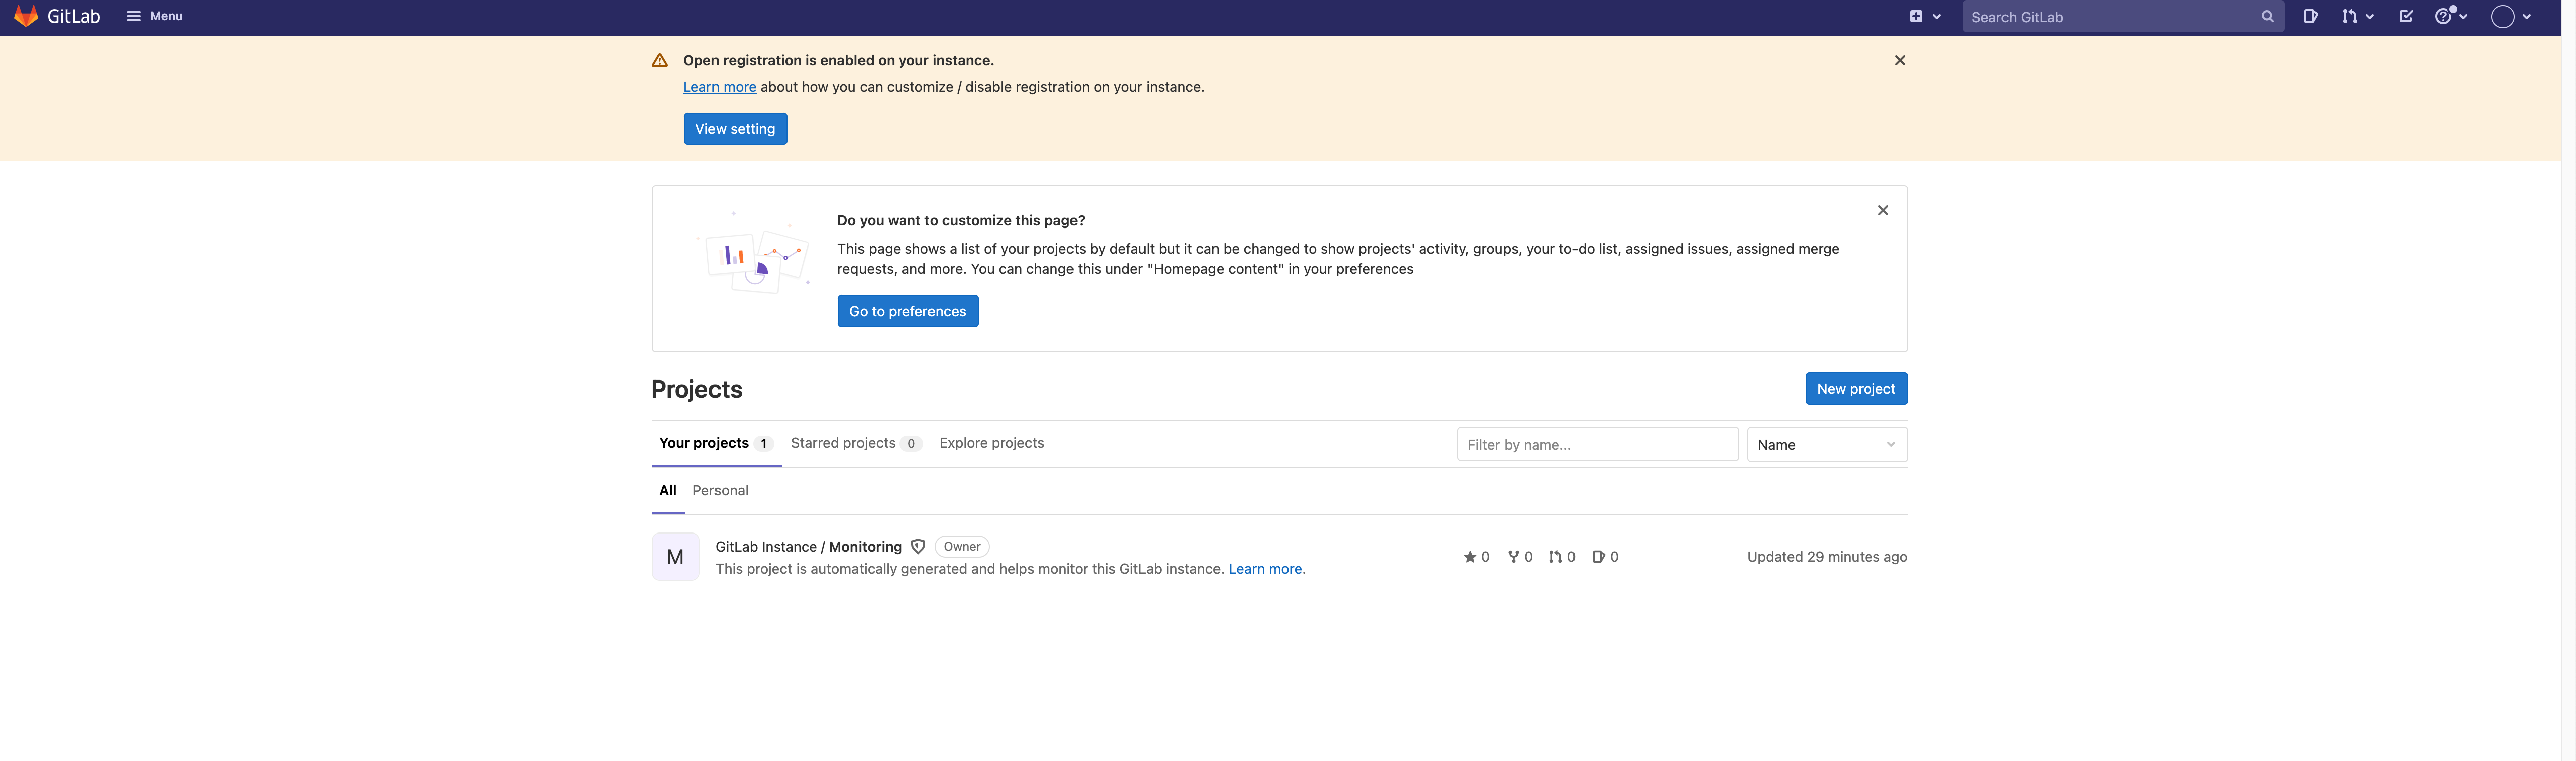Viewport: 2576px width, 761px height.
Task: Click the GitLab fox logo
Action: [26, 16]
